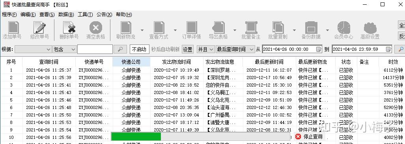Image resolution: width=405 pixels, height=144 pixels.
Task: Select the row with 6112分钟
Action: [203, 70]
